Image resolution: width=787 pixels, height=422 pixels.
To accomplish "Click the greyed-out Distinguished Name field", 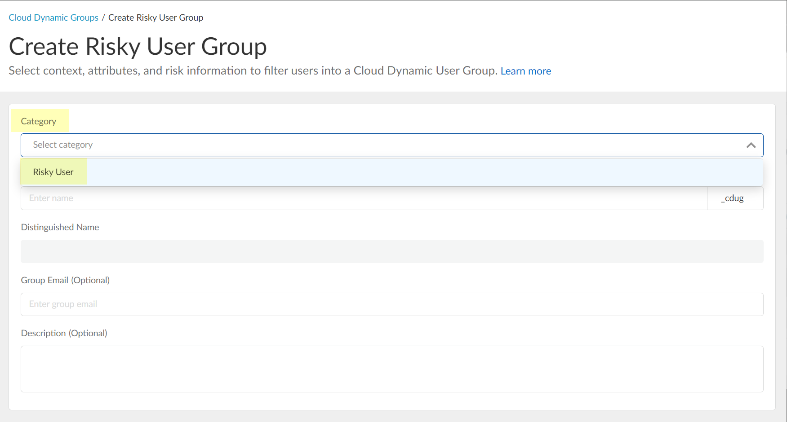I will tap(391, 251).
